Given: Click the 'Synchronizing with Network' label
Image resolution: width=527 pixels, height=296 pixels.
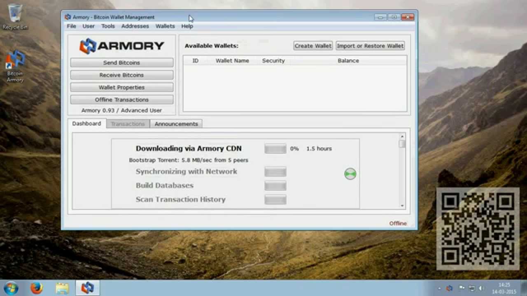Looking at the screenshot, I should (x=187, y=171).
